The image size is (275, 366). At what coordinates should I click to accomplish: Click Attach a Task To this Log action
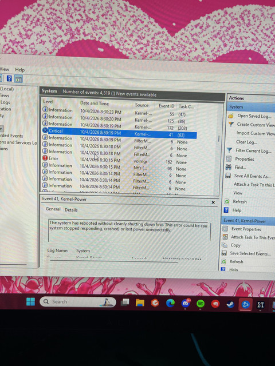pos(254,184)
